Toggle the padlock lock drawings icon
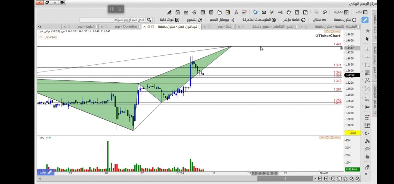Viewport: 394px width, 184px height. [x=367, y=157]
